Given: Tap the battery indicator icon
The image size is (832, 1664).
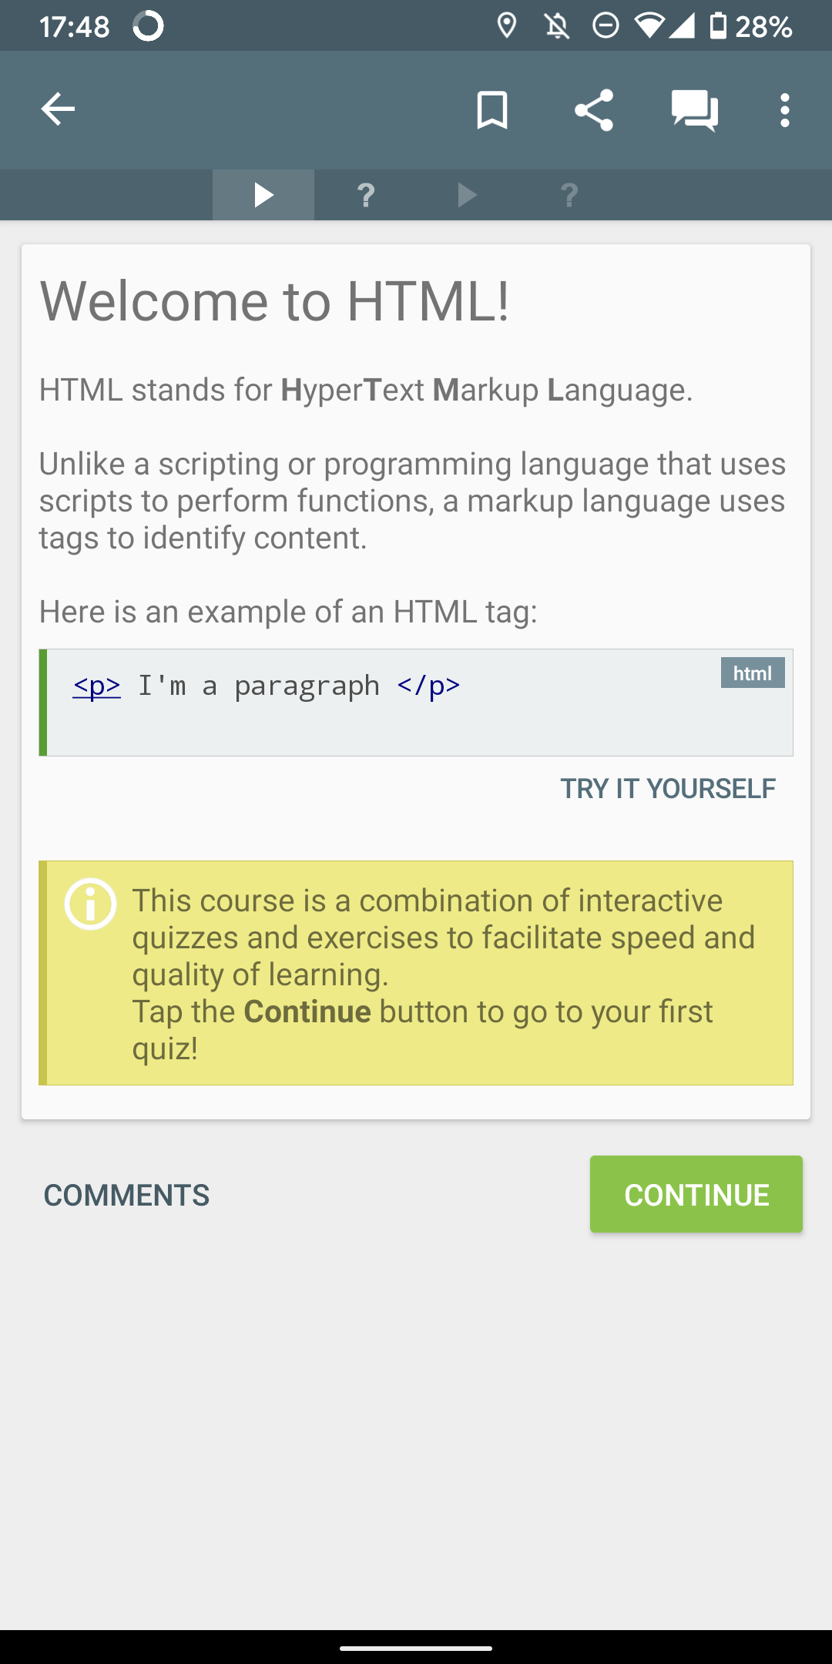Looking at the screenshot, I should click(x=717, y=26).
